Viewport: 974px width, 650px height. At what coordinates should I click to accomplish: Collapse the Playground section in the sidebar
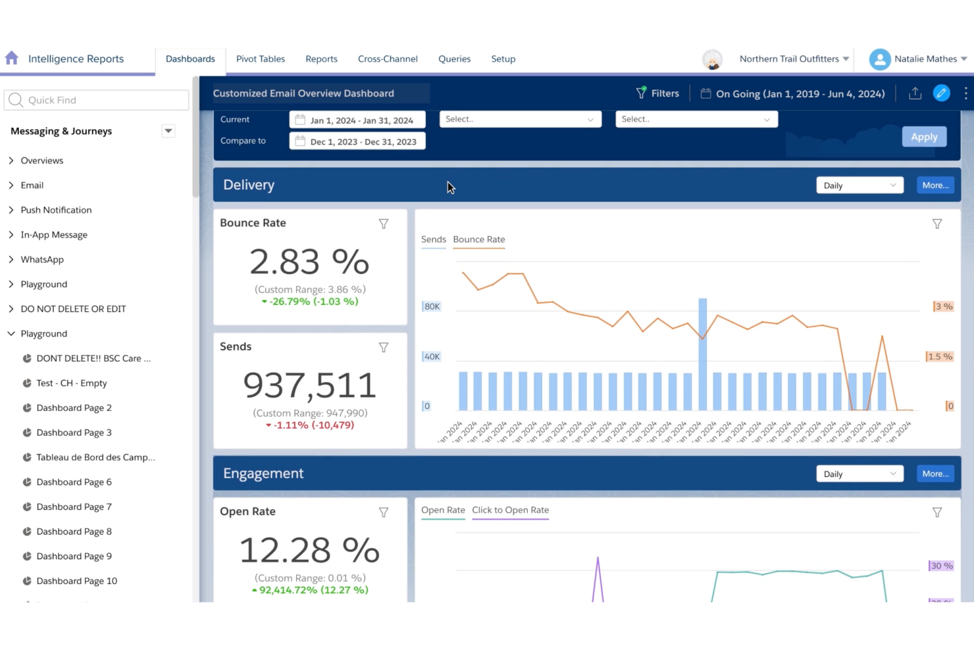pos(11,333)
